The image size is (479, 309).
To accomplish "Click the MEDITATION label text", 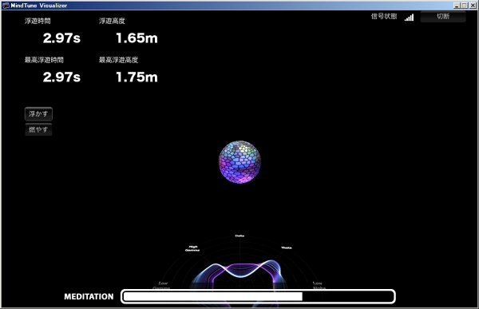I will (89, 296).
